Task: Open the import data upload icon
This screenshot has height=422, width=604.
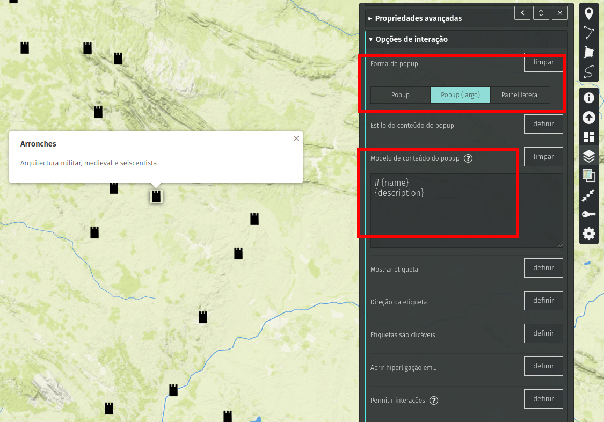Action: 588,118
